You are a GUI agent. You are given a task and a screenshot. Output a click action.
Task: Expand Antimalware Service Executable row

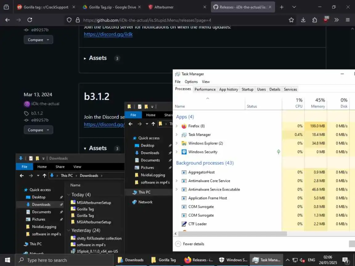click(177, 189)
